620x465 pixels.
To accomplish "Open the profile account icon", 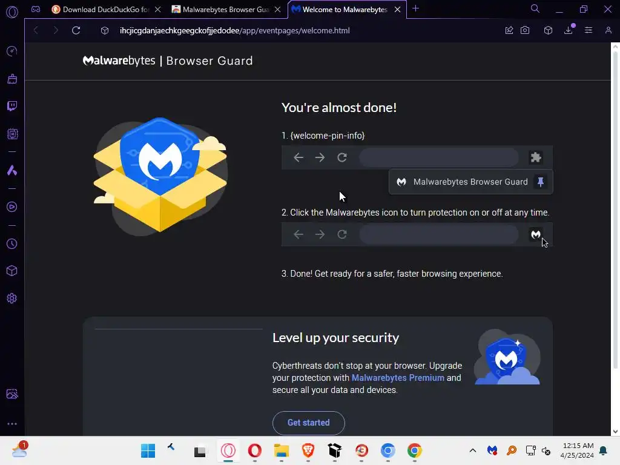I will (608, 30).
